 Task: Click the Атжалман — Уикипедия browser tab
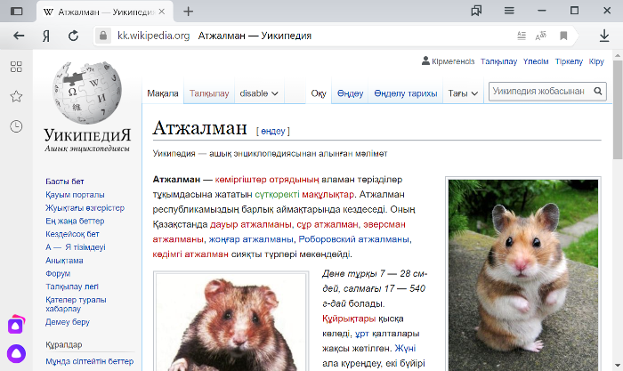pos(105,12)
